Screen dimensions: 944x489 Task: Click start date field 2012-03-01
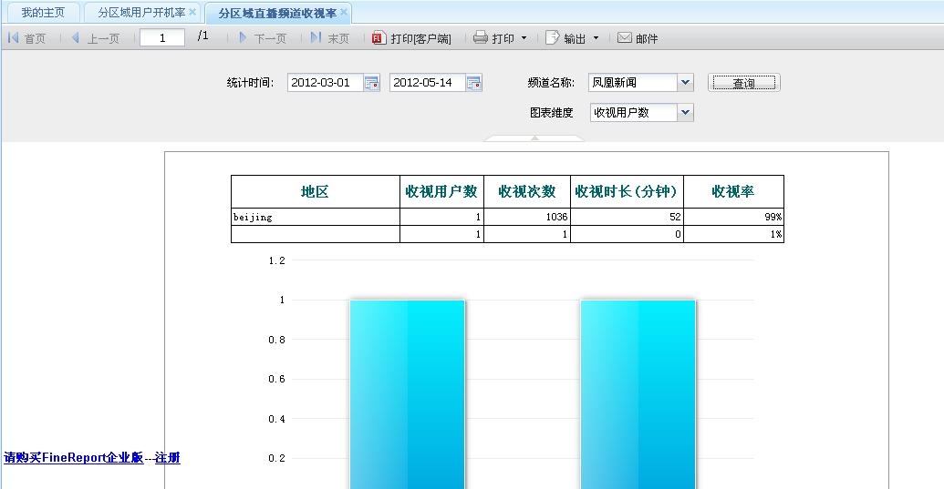[x=326, y=82]
